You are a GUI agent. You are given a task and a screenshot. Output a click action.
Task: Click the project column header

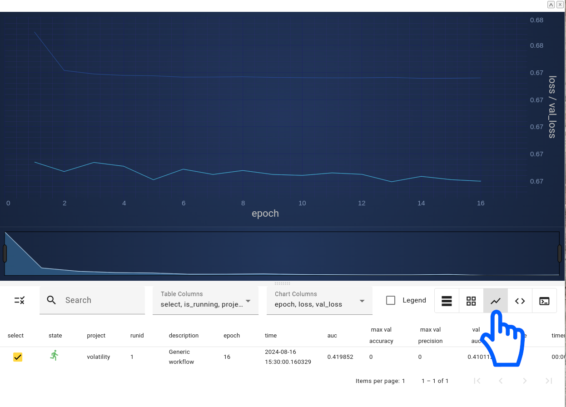point(96,335)
